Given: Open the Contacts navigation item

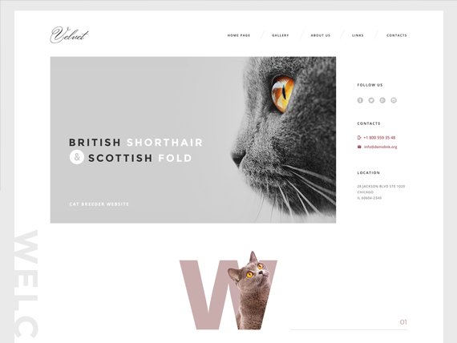Looking at the screenshot, I should tap(397, 35).
